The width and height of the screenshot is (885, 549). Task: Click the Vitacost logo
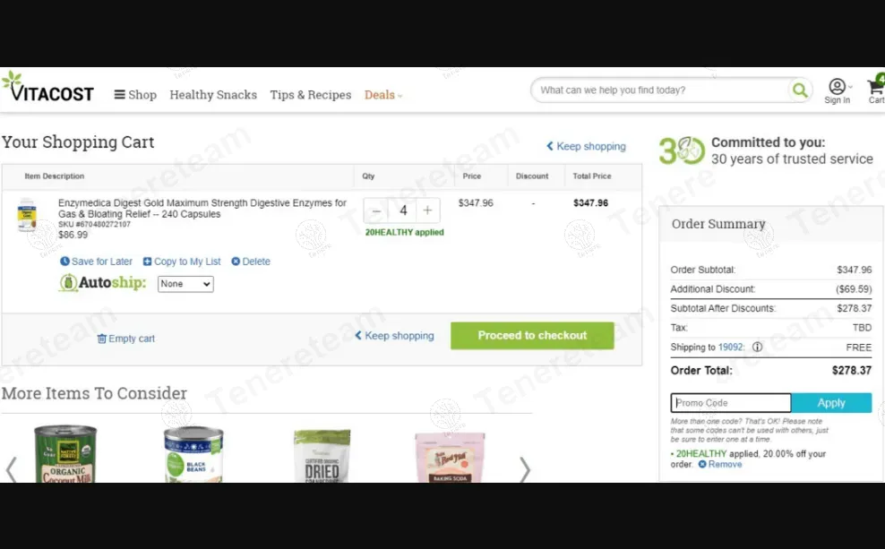tap(47, 88)
